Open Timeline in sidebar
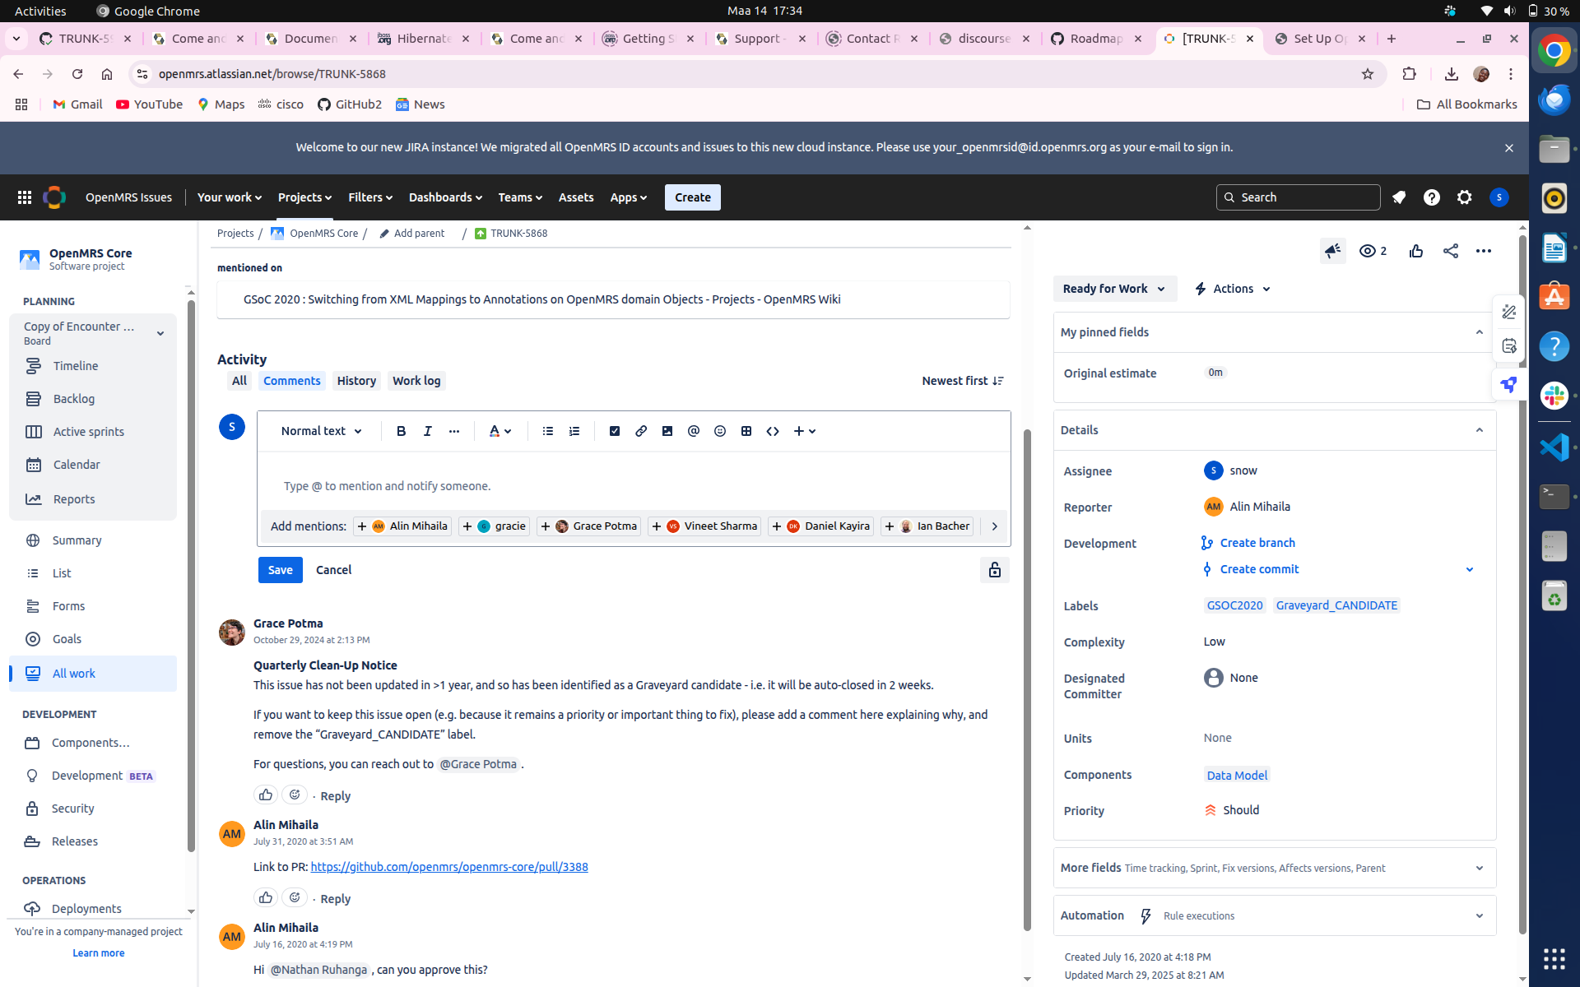1580x987 pixels. tap(76, 366)
